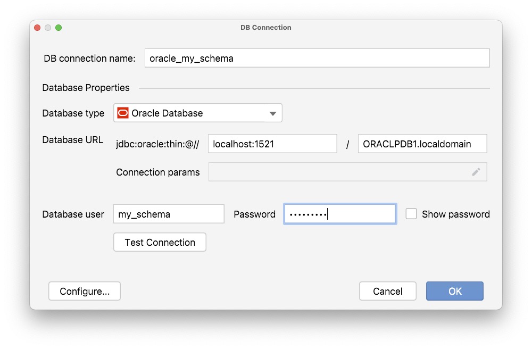Select Oracle Database from the type combo box
Viewport: 532px width, 349px height.
[x=197, y=113]
